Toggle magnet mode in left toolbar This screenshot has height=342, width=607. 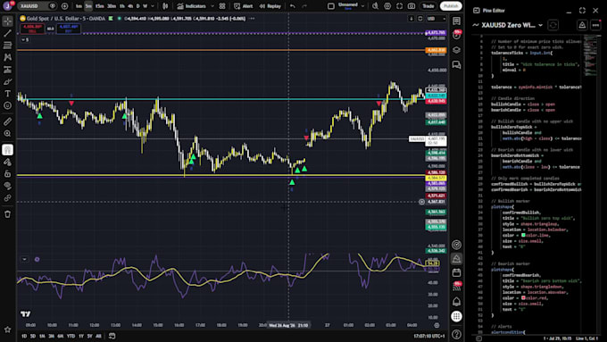tap(7, 150)
